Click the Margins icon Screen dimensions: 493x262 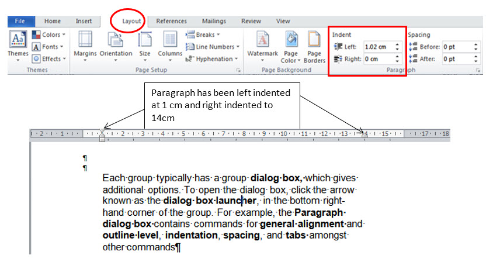(x=85, y=39)
